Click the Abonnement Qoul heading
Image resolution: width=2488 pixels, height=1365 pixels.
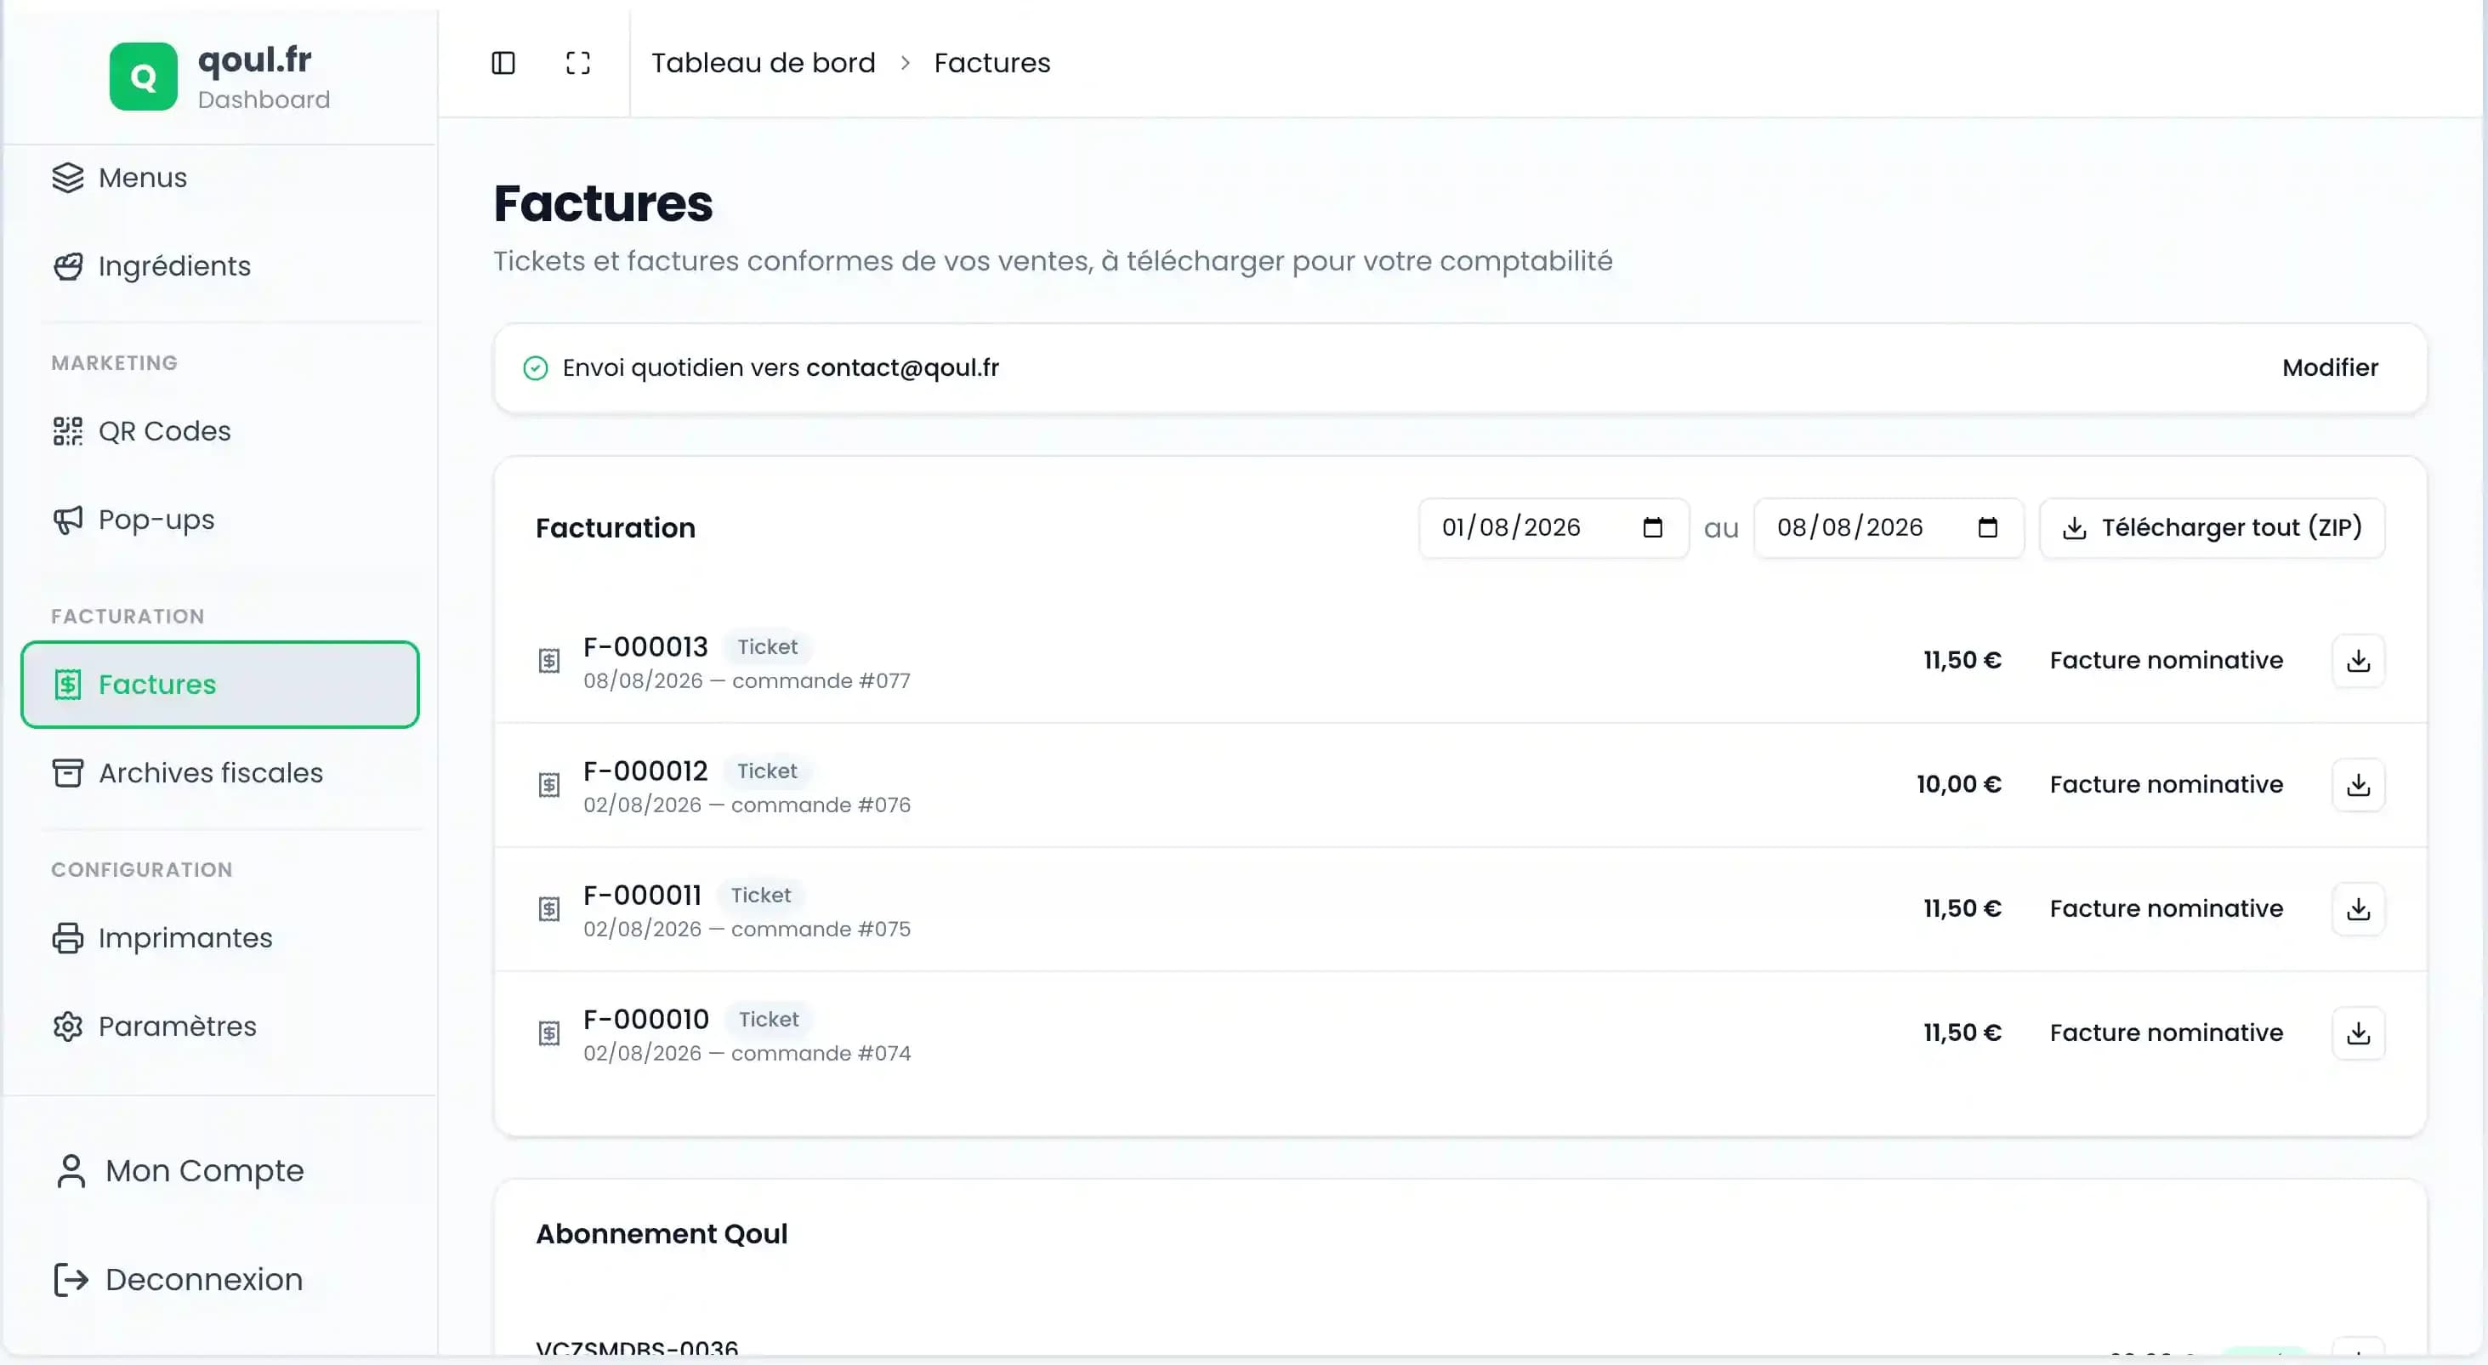[662, 1235]
